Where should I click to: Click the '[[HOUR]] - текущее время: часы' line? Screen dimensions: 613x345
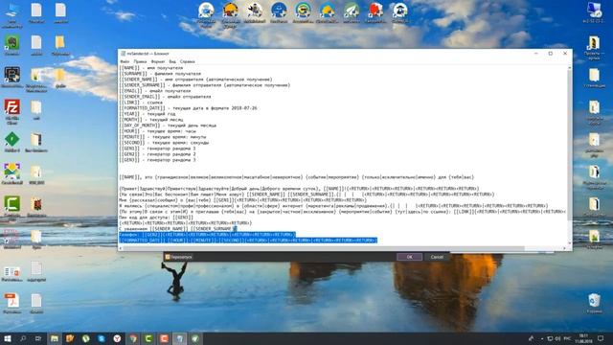click(x=157, y=131)
